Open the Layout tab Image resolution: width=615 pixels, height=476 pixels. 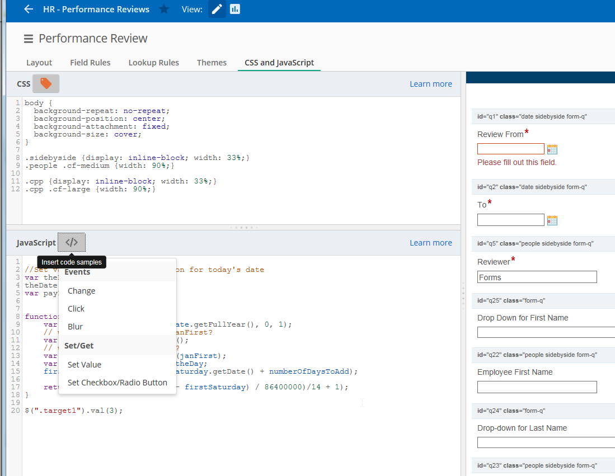pyautogui.click(x=39, y=63)
